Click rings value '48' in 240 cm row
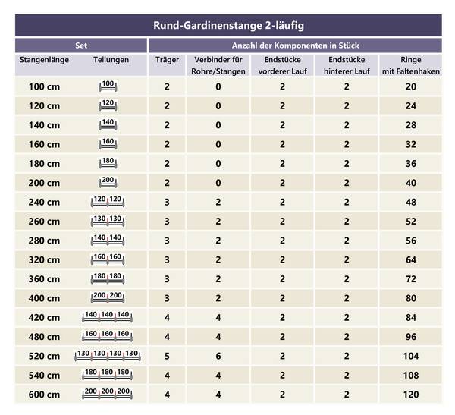The width and height of the screenshot is (455, 415). (x=411, y=202)
